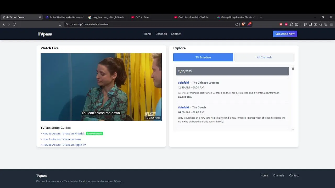
Task: Open Home in the top navigation
Action: (148, 34)
